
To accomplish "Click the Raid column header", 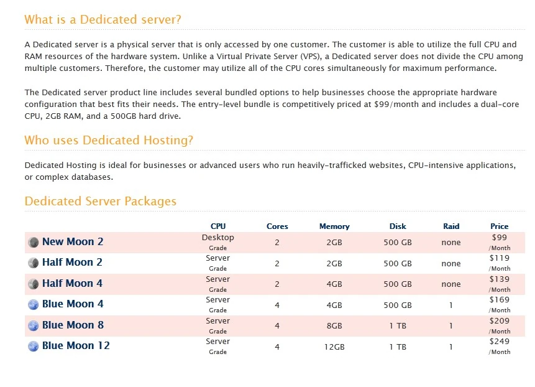I will 451,226.
